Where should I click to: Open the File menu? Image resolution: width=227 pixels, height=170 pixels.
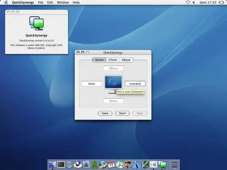[40, 2]
